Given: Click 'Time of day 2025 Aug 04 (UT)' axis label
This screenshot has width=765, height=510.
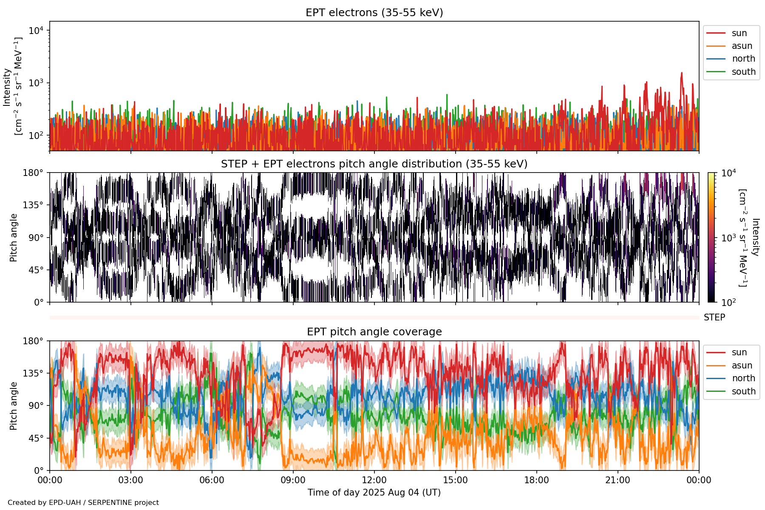Looking at the screenshot, I should (x=374, y=493).
